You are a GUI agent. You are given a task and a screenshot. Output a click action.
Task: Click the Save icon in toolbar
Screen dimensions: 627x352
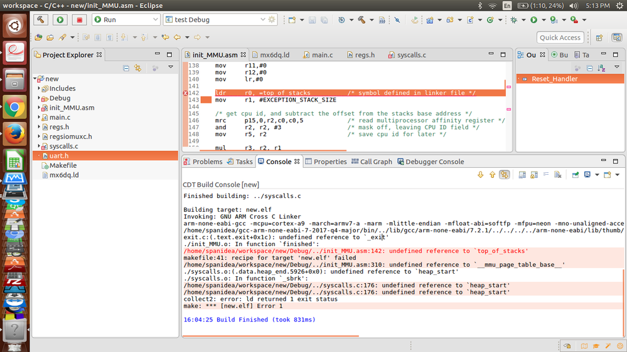point(313,20)
